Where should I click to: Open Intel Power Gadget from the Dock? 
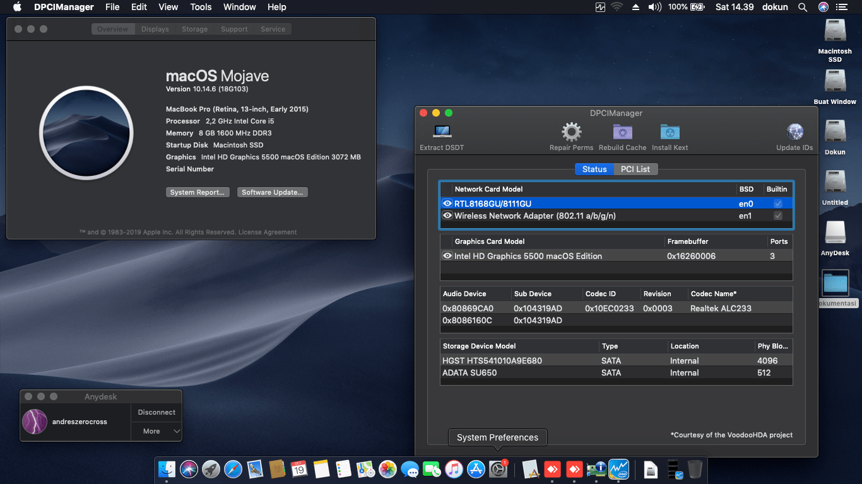click(x=618, y=469)
